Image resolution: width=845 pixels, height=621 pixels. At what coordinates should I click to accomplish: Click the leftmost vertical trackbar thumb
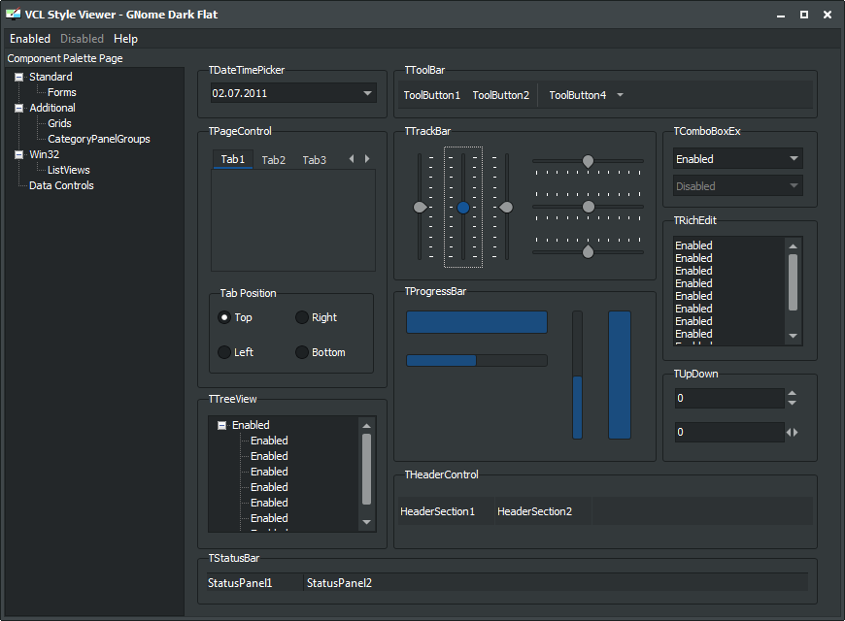pyautogui.click(x=420, y=208)
